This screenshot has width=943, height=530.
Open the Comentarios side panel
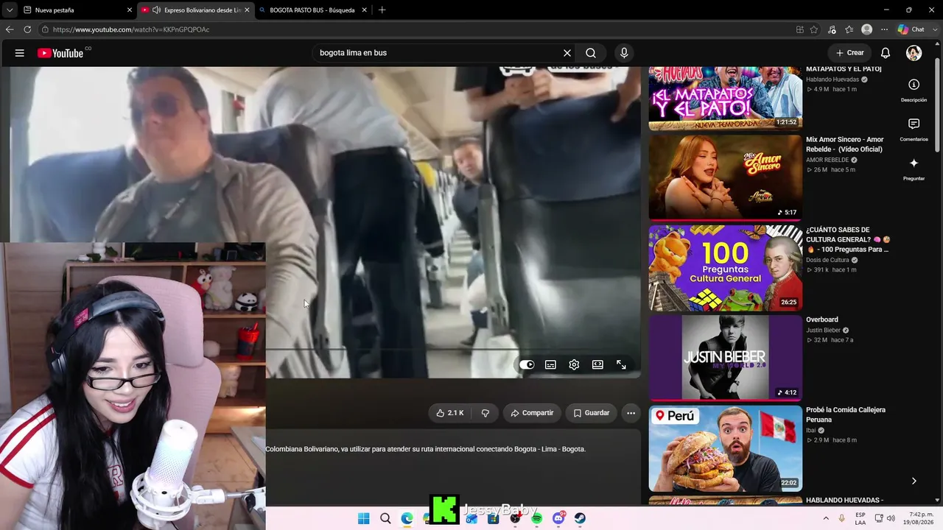[x=914, y=130]
